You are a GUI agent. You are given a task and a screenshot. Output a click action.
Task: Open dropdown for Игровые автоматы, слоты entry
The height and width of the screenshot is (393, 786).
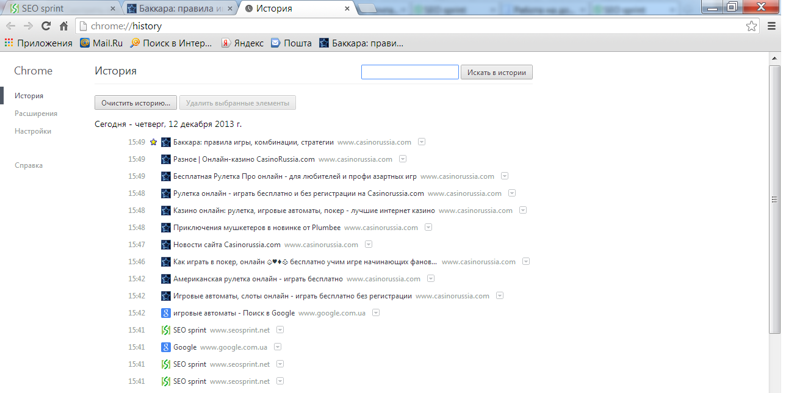click(x=500, y=296)
